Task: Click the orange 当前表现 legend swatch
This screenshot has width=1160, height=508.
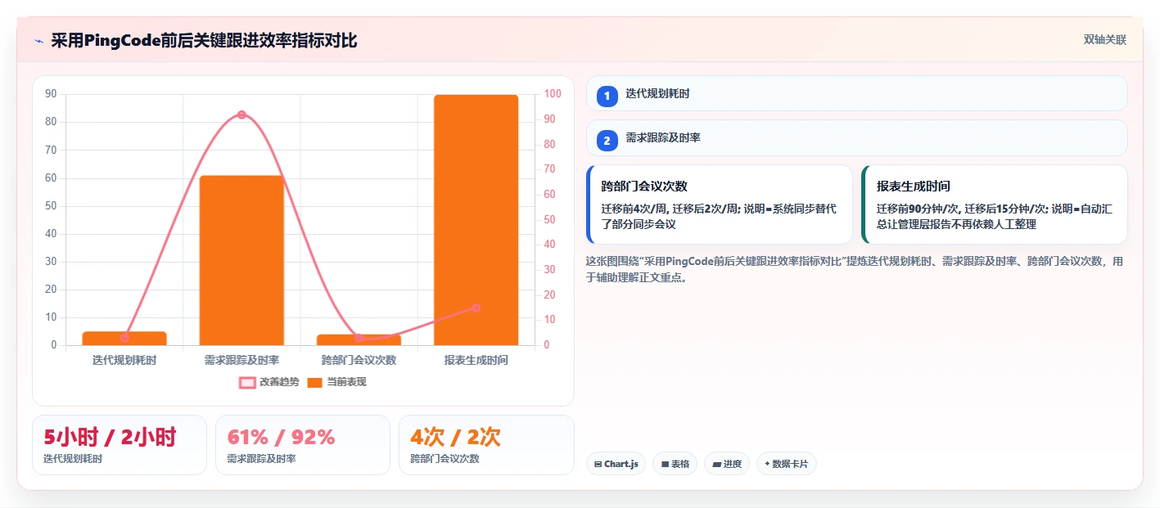Action: (314, 382)
